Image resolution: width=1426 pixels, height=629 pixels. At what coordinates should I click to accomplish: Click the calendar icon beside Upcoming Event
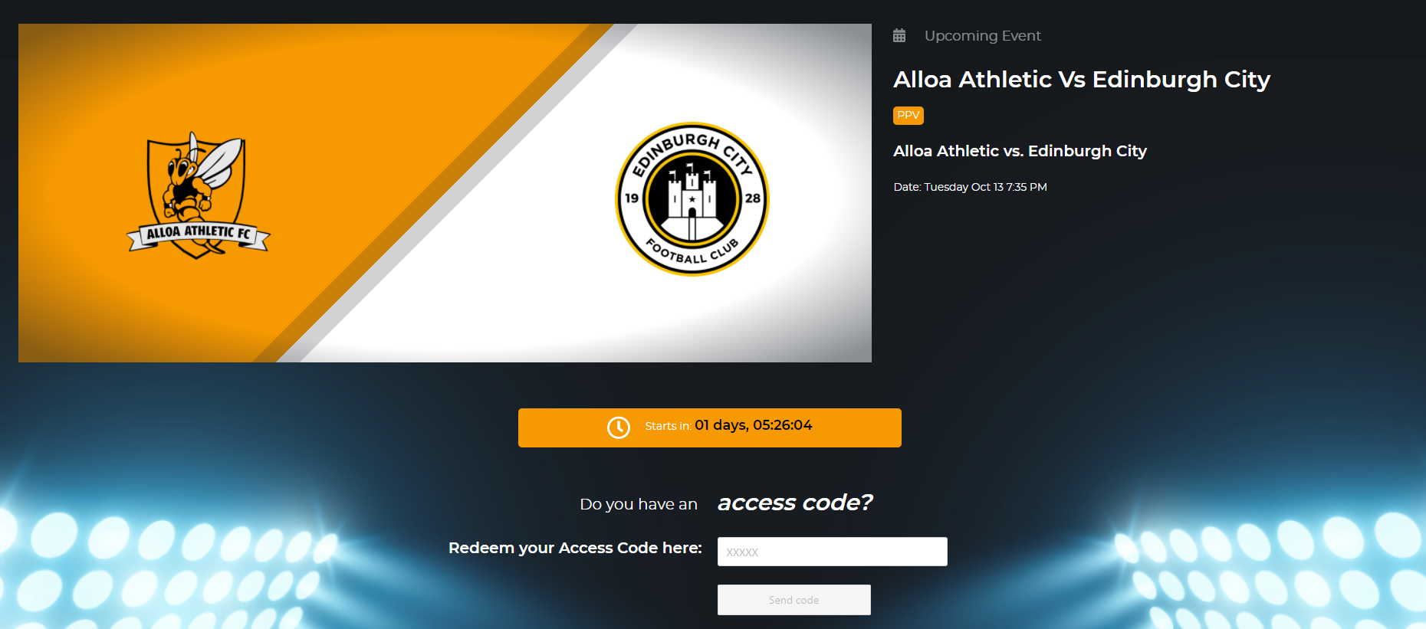pyautogui.click(x=899, y=35)
